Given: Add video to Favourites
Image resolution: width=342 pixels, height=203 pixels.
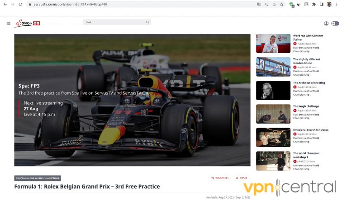Looking at the screenshot, I should pos(220,178).
